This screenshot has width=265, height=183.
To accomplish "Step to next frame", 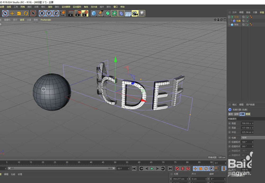I will point(157,168).
